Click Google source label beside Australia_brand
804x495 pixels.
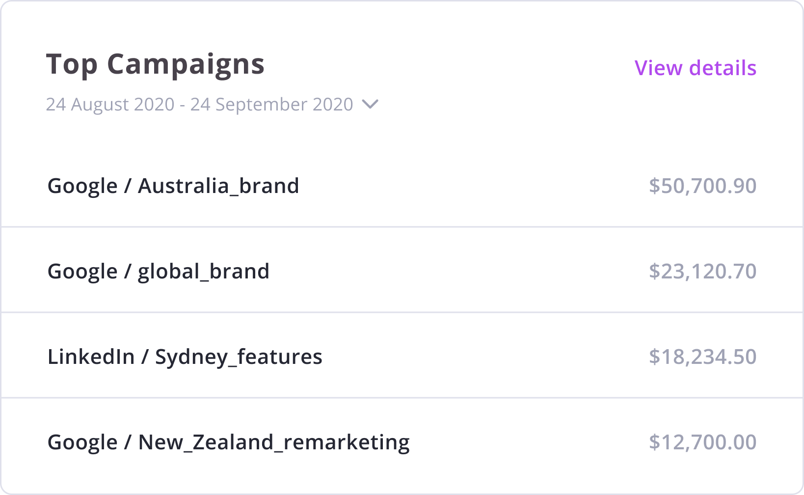[82, 186]
